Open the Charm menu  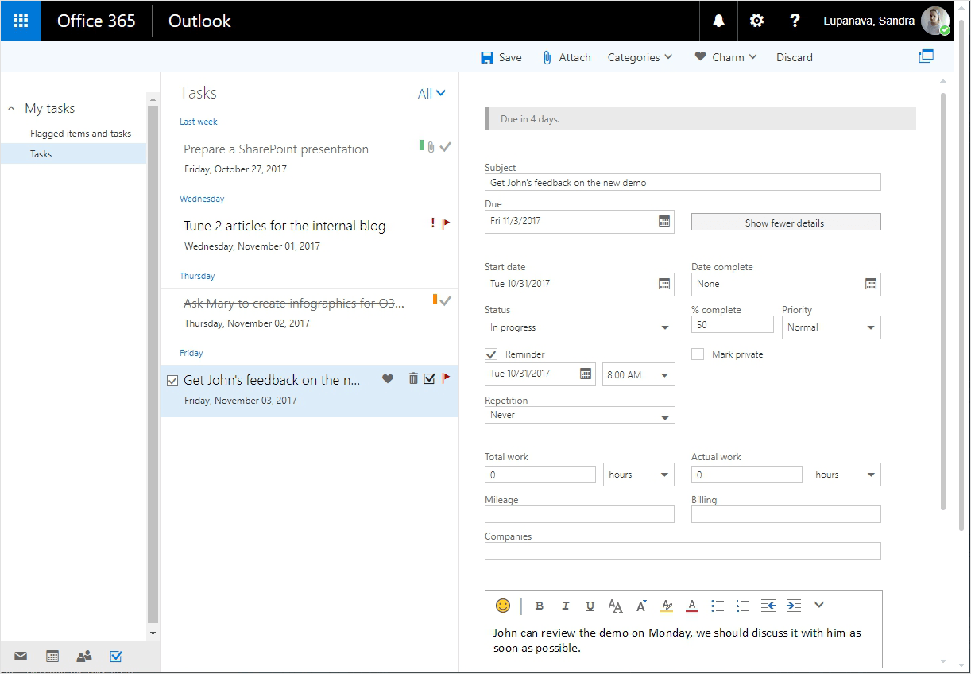[725, 56]
